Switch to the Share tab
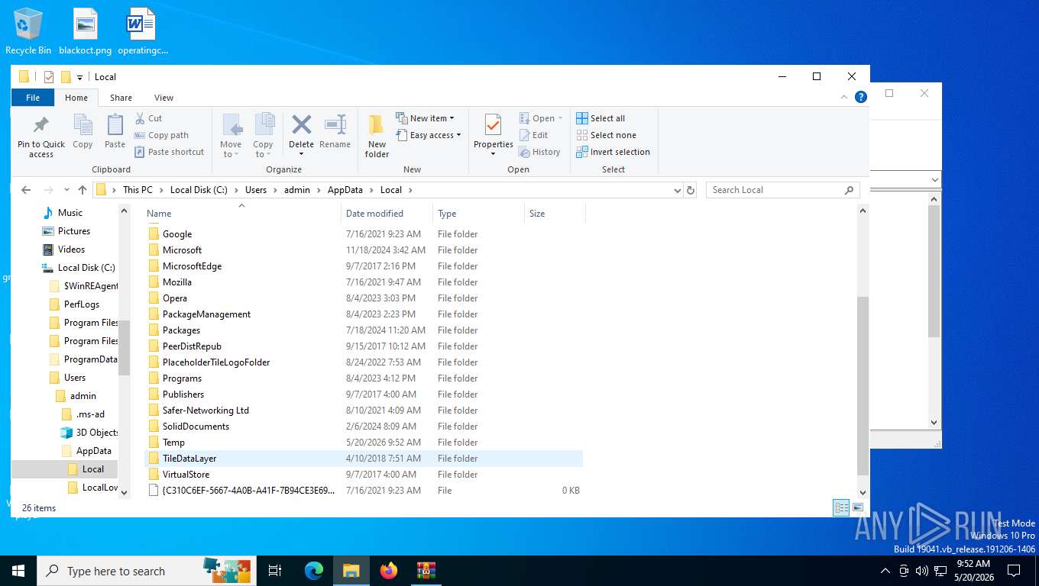 (x=121, y=98)
